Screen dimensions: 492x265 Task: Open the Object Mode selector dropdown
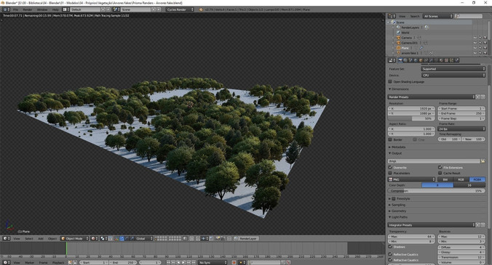75,238
